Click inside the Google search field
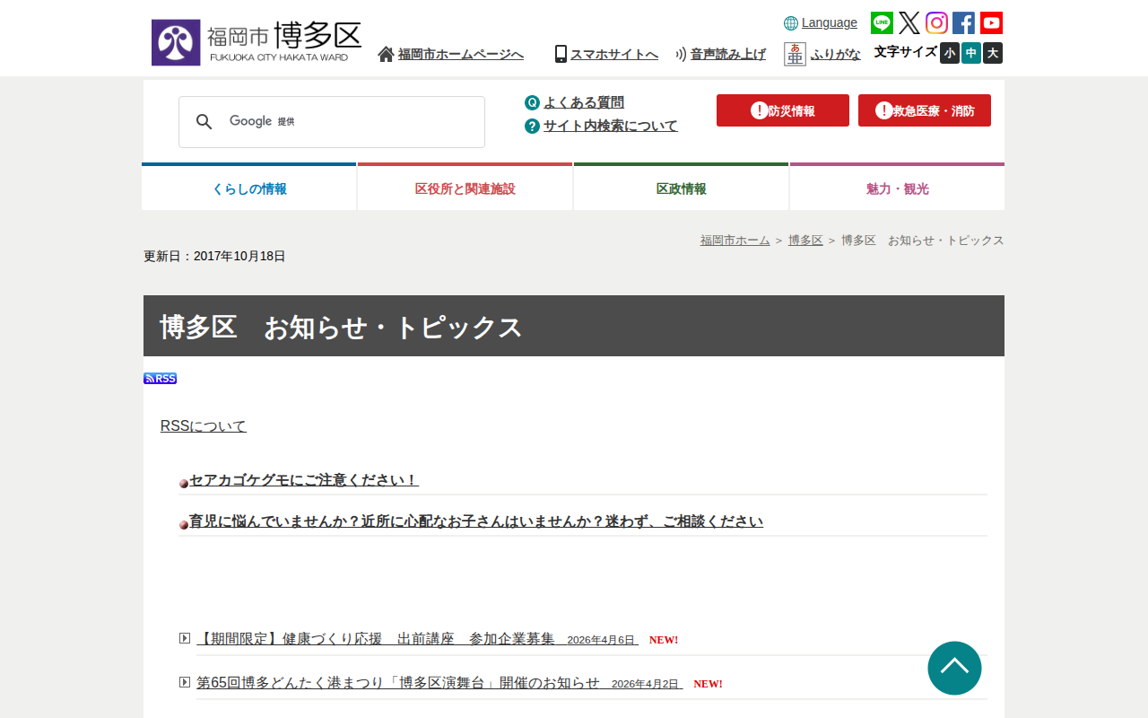This screenshot has width=1148, height=718. pyautogui.click(x=350, y=121)
